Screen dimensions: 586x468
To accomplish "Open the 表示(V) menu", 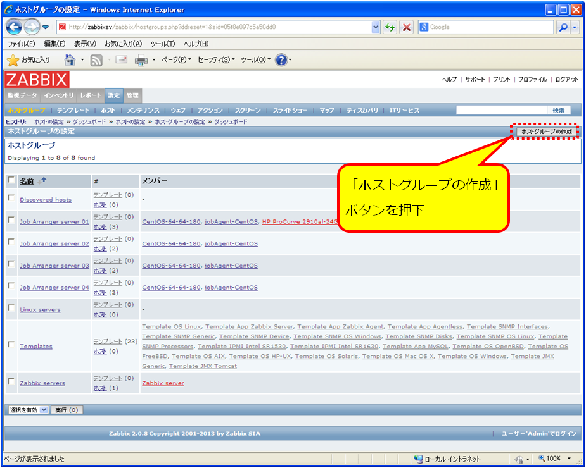I will coord(85,44).
